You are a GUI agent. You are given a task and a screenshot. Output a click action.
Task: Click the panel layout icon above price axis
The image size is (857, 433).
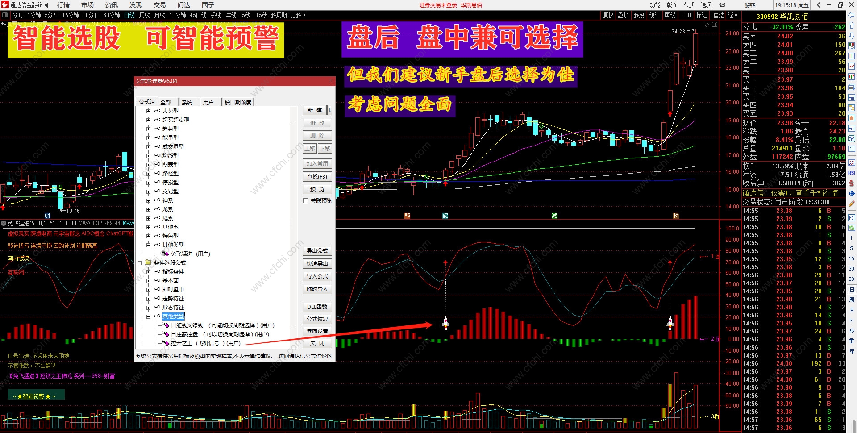pyautogui.click(x=715, y=25)
